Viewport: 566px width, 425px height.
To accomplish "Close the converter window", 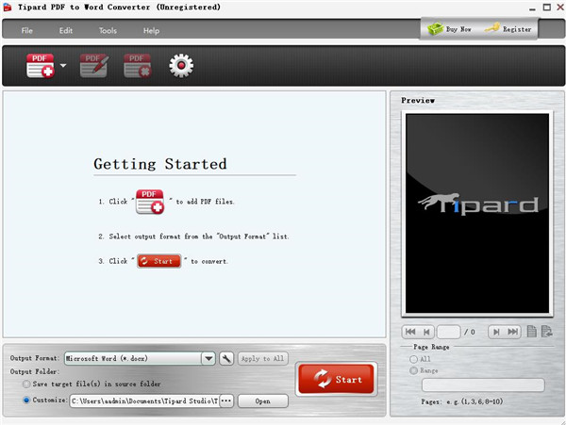I will [561, 8].
